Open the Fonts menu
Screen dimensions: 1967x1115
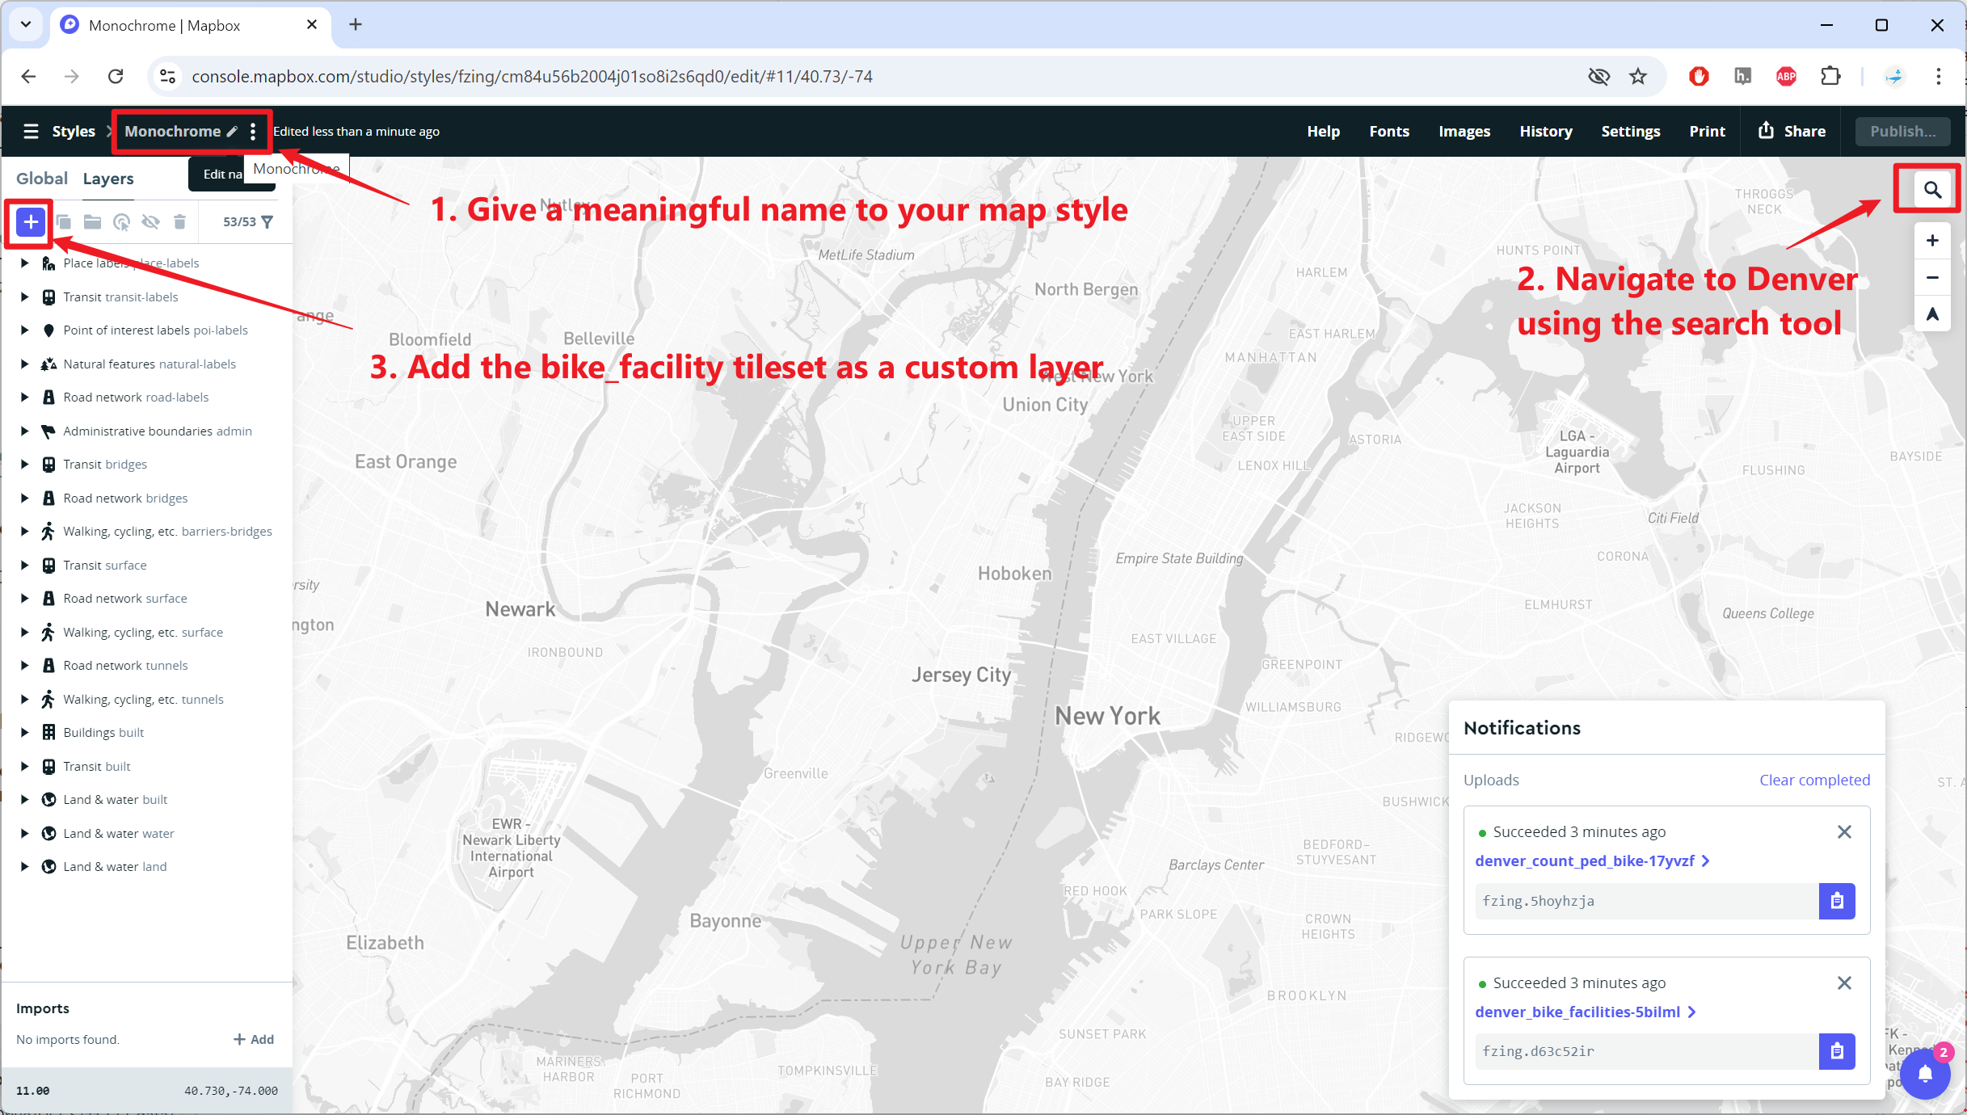(1388, 131)
